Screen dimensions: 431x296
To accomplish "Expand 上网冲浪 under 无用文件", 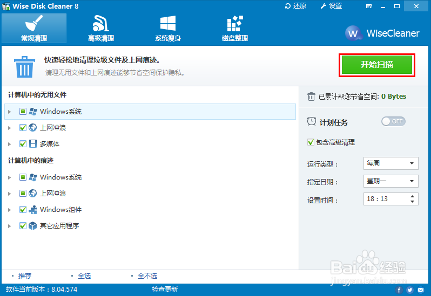I will point(10,128).
